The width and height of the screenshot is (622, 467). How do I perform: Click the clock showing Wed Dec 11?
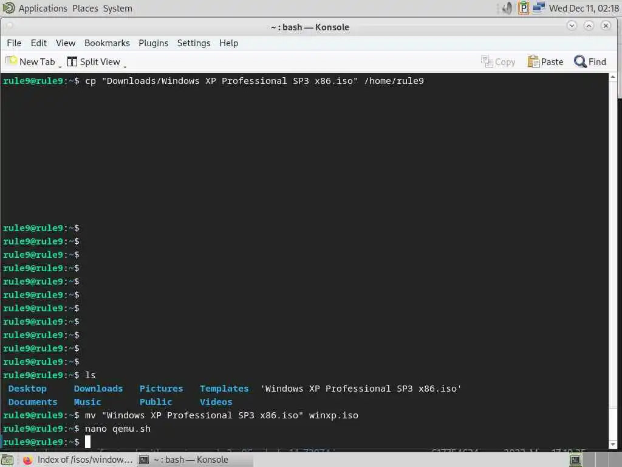[584, 9]
